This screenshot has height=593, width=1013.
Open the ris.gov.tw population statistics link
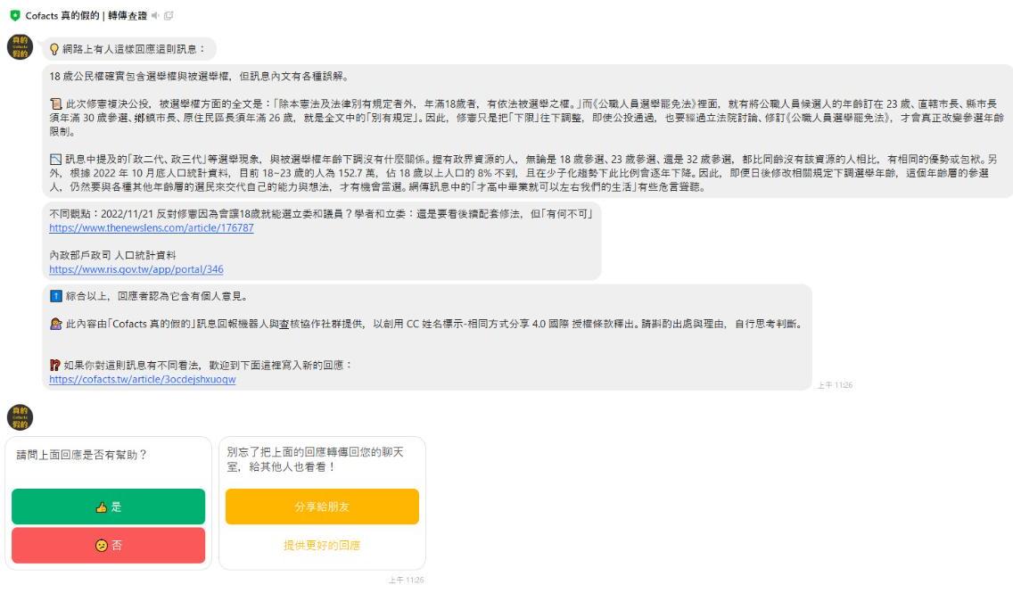click(x=136, y=268)
